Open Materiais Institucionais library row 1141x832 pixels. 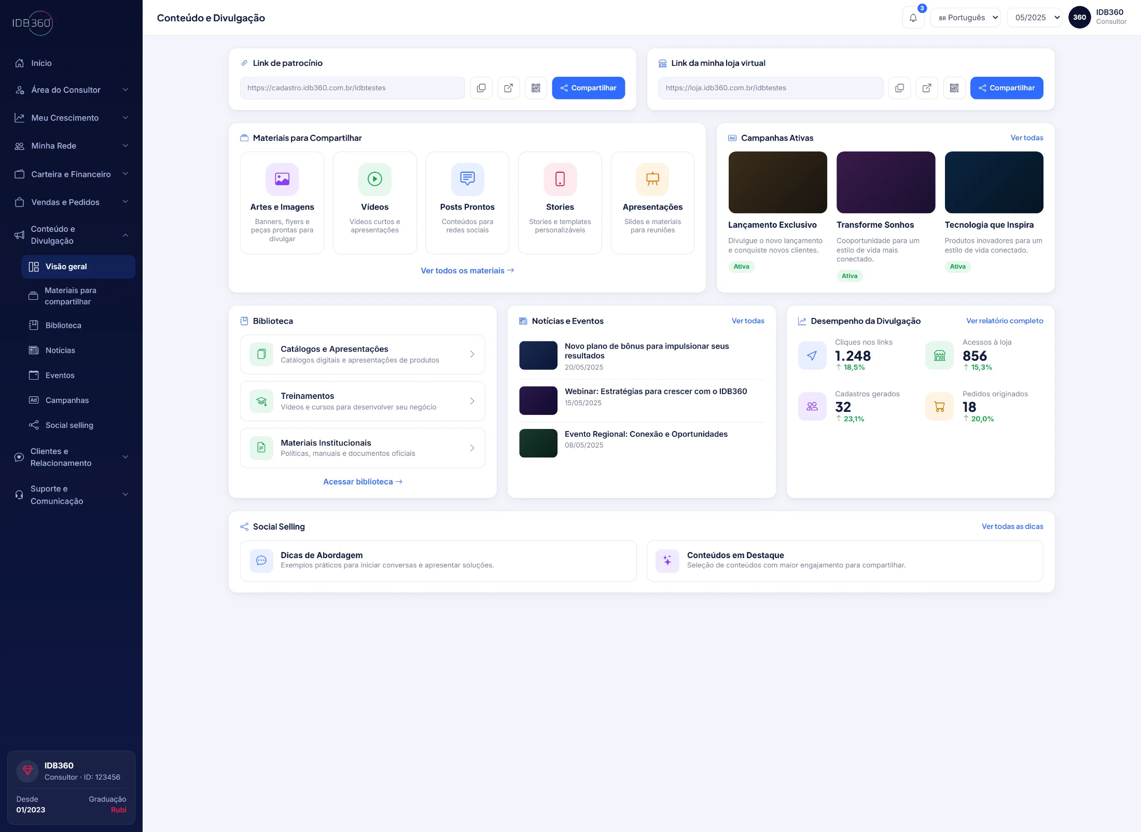coord(363,448)
